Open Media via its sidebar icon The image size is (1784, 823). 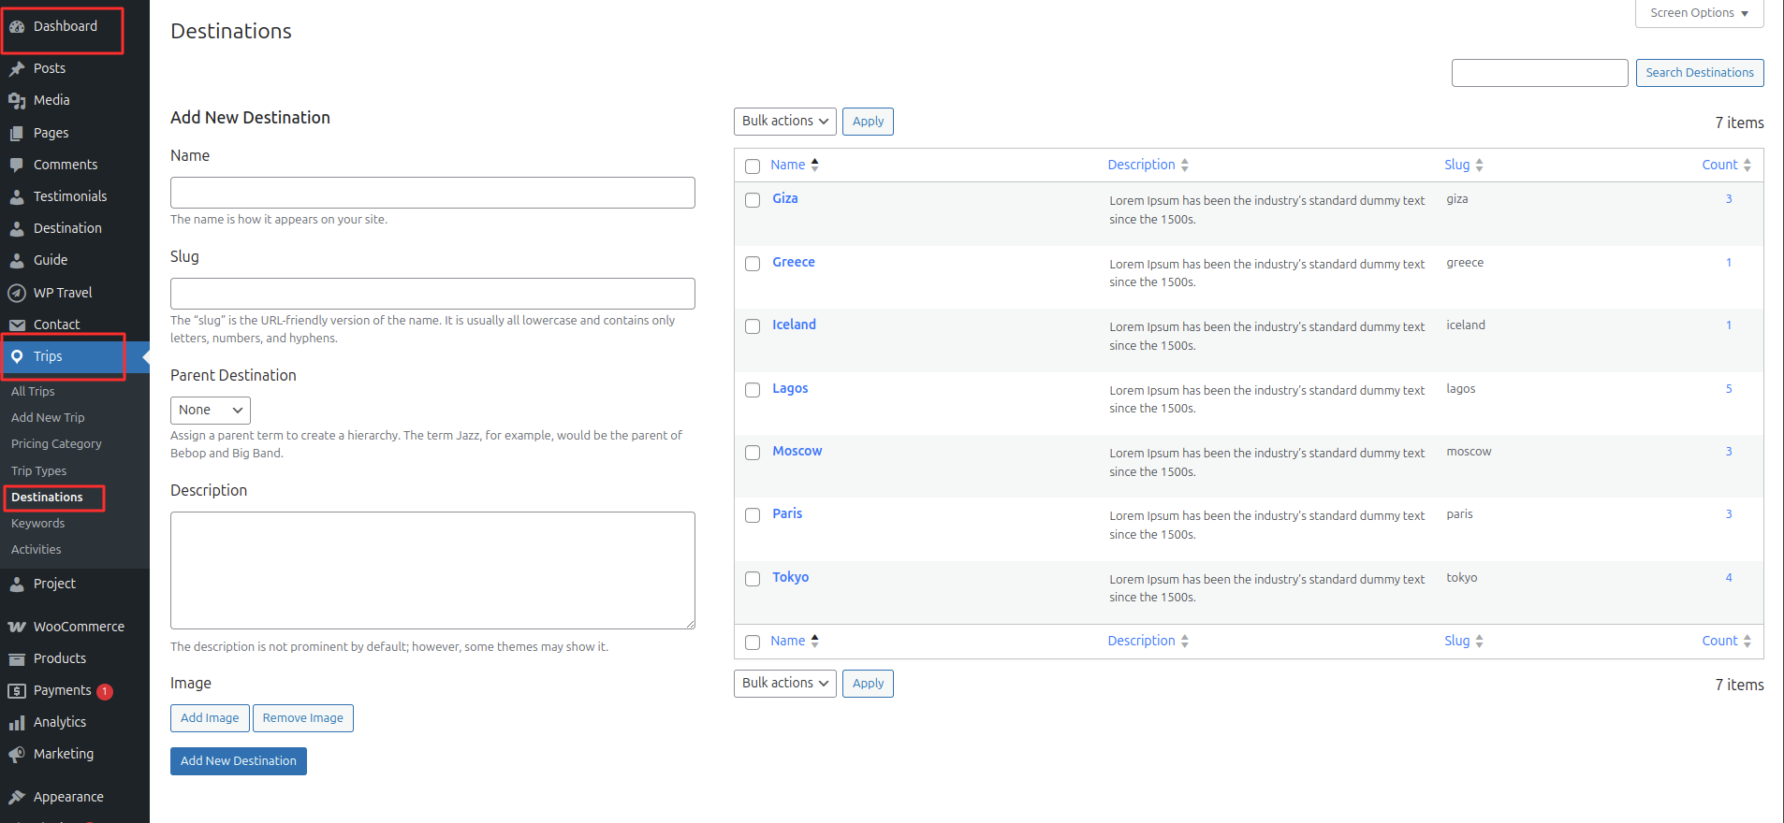pyautogui.click(x=17, y=101)
